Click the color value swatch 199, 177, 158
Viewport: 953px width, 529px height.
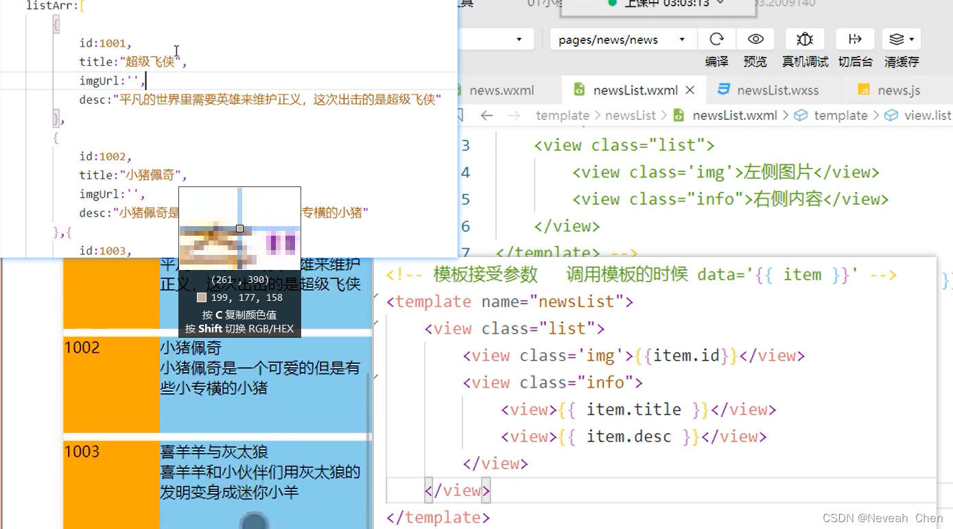pos(202,297)
